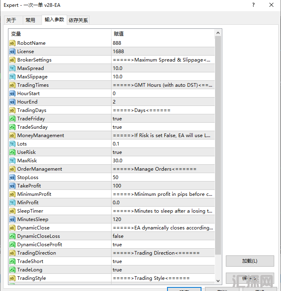Switch to the 关于 tab
This screenshot has height=291, width=281.
(11, 20)
